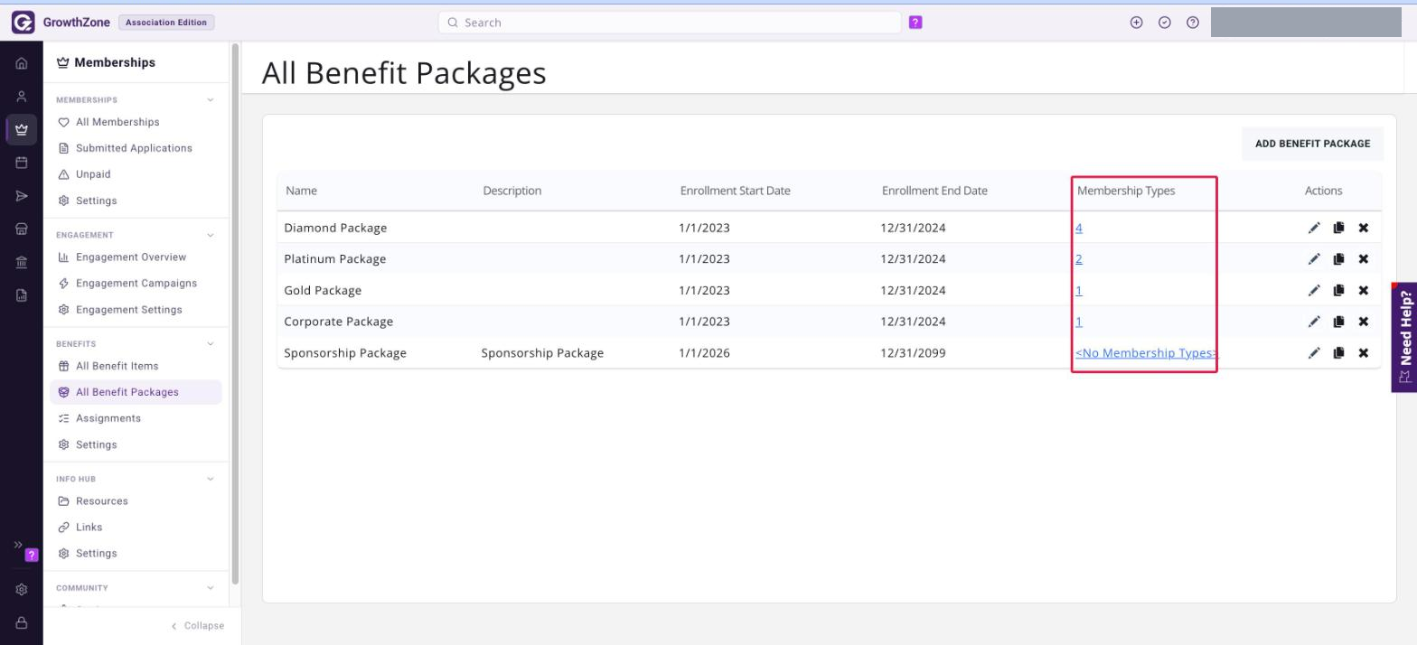Open the Billing bank icon in left rail
The height and width of the screenshot is (645, 1417).
click(x=22, y=262)
